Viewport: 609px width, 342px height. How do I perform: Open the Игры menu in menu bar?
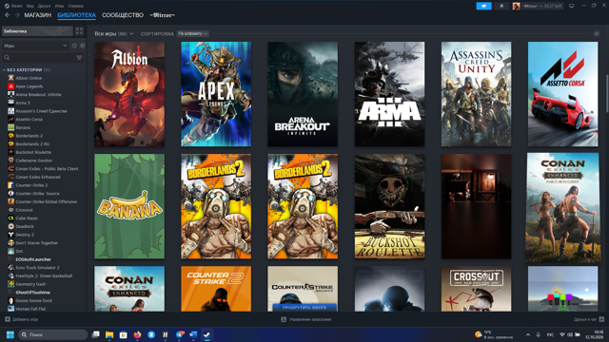(x=59, y=6)
